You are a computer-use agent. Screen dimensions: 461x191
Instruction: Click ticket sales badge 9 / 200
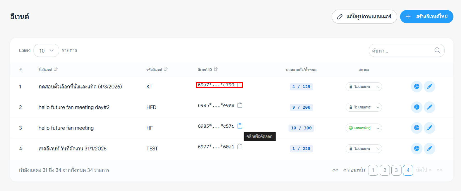(301, 107)
